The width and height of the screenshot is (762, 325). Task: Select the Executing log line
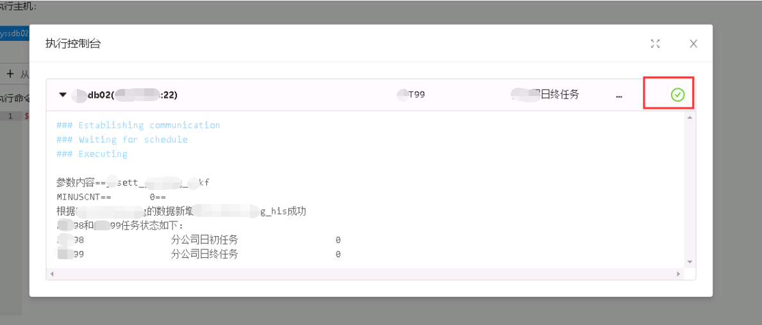(92, 154)
